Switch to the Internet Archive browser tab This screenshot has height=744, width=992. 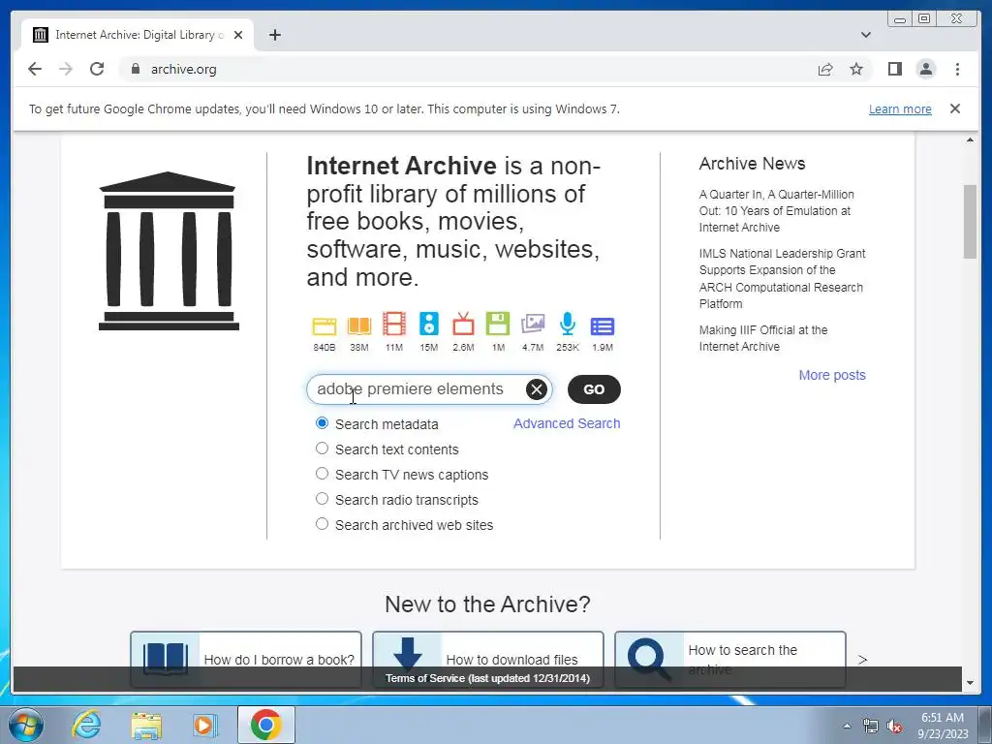[x=138, y=35]
